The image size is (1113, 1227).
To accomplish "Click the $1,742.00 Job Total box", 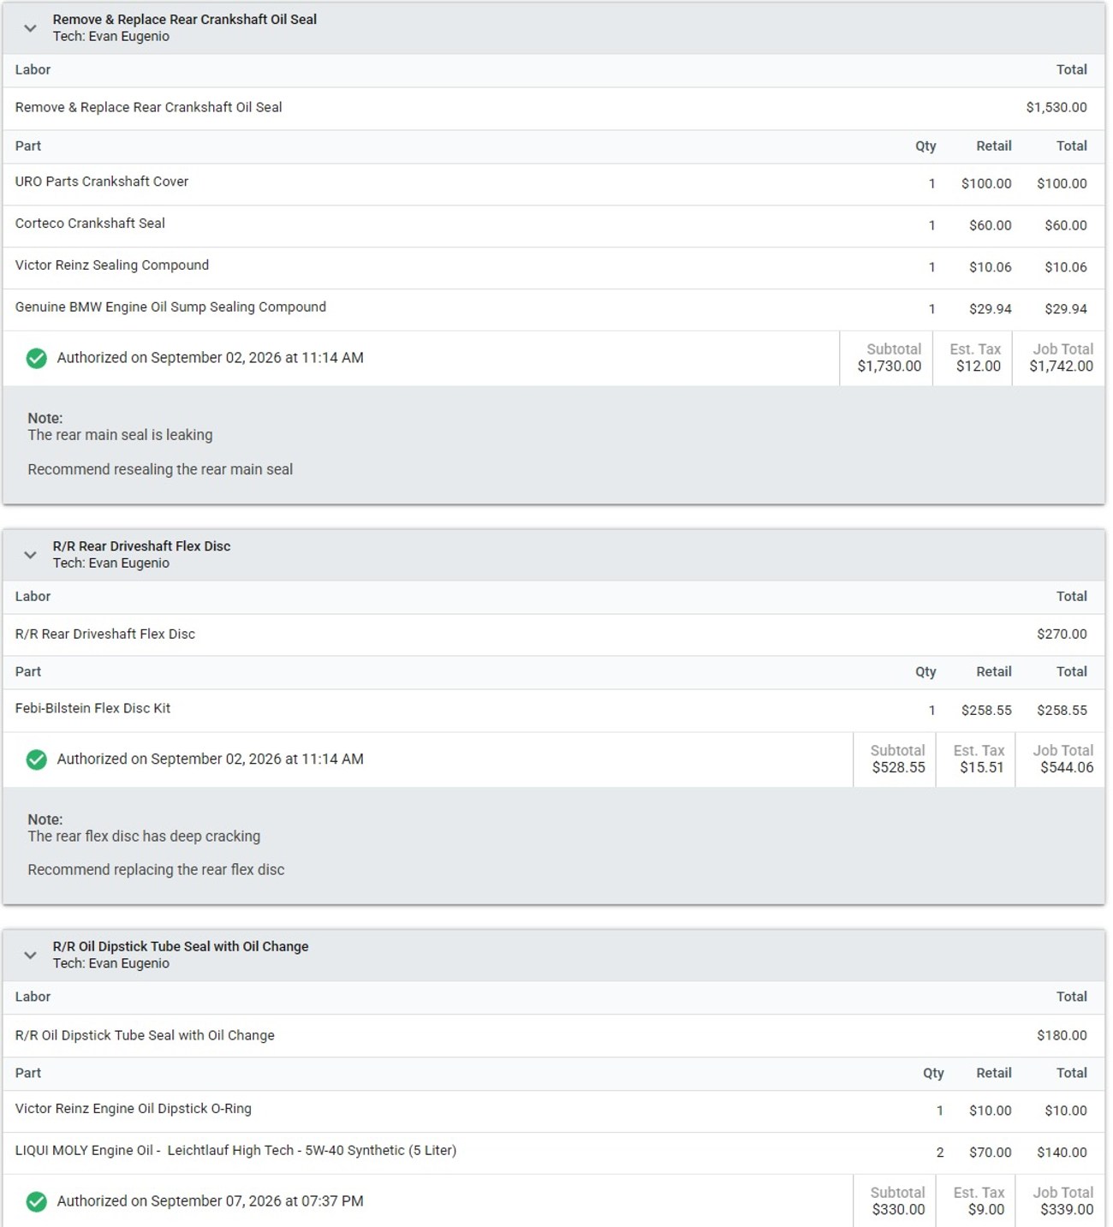I will point(1059,358).
